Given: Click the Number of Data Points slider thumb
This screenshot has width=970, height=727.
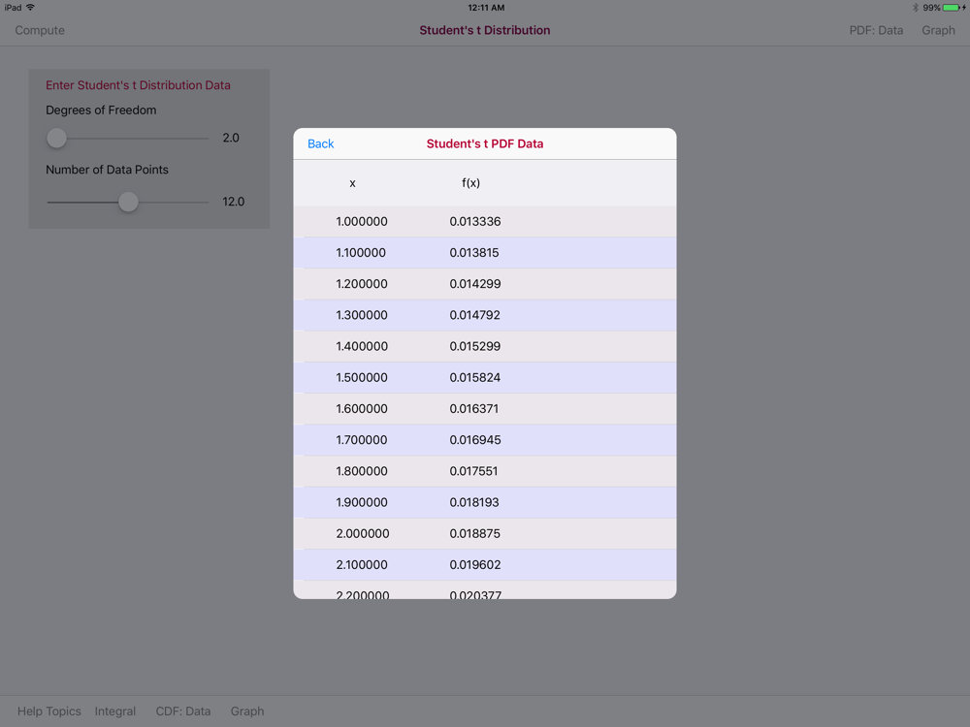Looking at the screenshot, I should [x=128, y=202].
